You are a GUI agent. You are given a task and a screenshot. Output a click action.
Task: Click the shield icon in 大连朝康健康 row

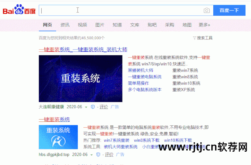93,107
